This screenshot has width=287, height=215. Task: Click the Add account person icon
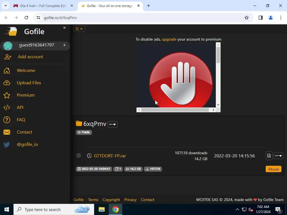[x=8, y=57]
